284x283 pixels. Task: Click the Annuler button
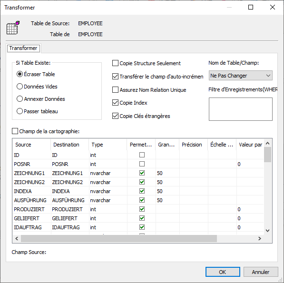[261, 272]
